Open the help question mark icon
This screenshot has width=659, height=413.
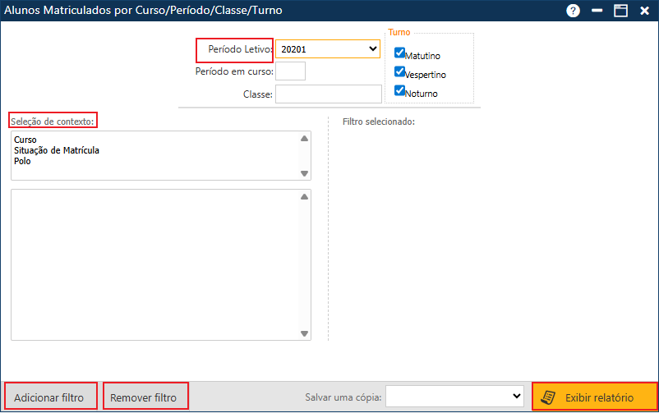[x=573, y=11]
